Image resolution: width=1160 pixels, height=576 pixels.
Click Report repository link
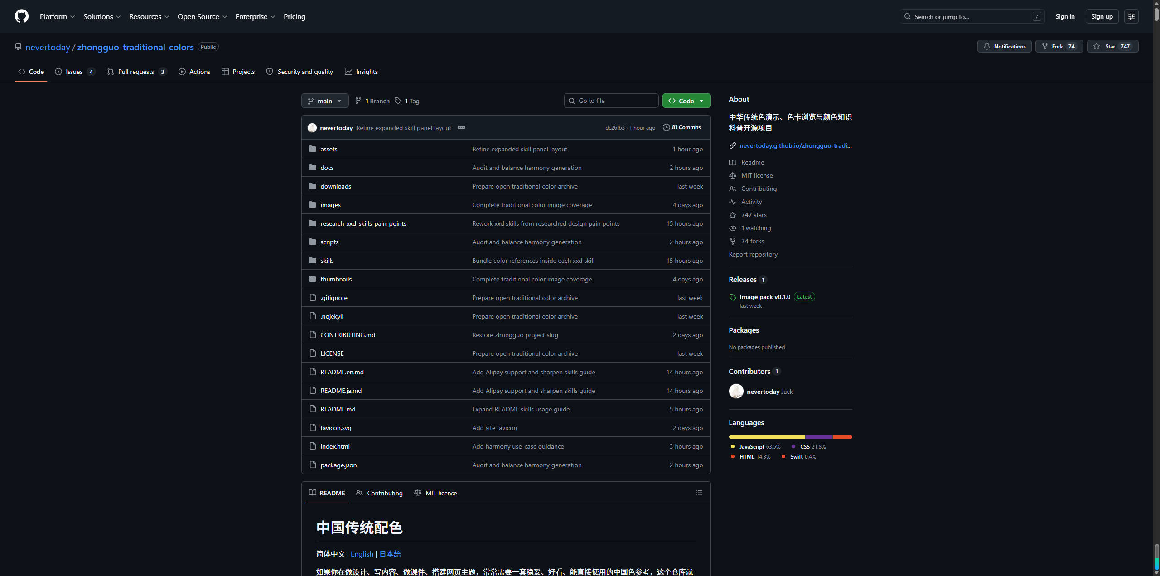(x=753, y=254)
